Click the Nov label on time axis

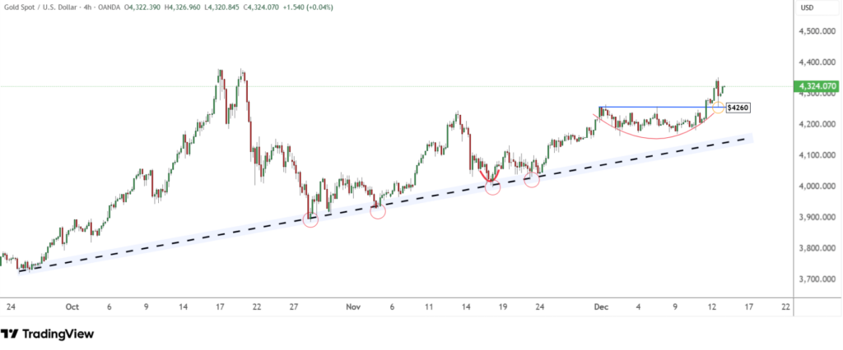[353, 306]
